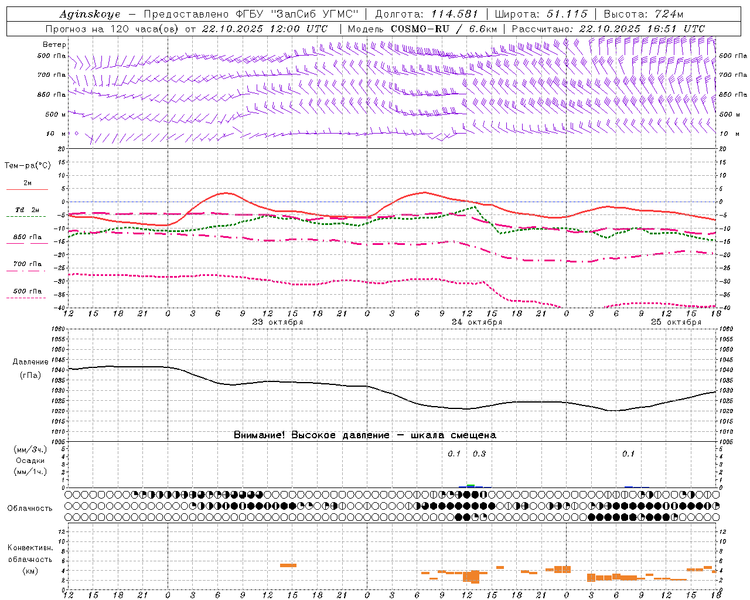This screenshot has height=600, width=750.
Task: Click the 'Тем-ра(°C)' temperature label
Action: [28, 166]
